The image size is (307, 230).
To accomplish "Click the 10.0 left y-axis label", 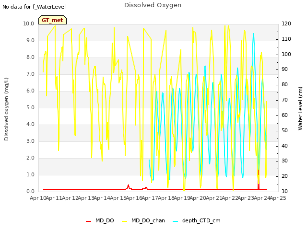I will [29, 23].
